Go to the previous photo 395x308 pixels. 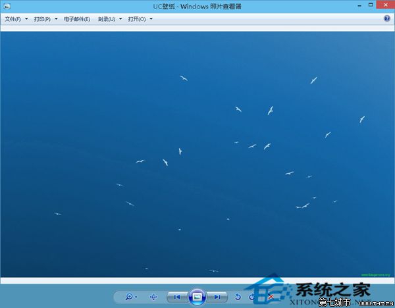coord(177,297)
